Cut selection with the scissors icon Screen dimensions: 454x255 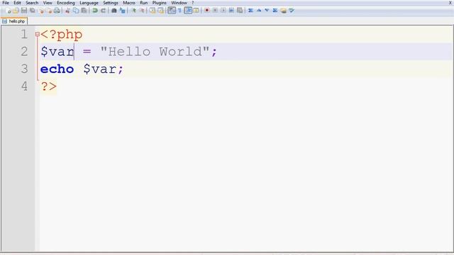(x=67, y=11)
